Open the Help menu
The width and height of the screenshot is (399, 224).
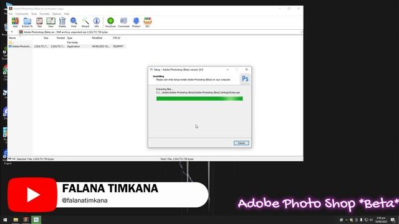(67, 14)
